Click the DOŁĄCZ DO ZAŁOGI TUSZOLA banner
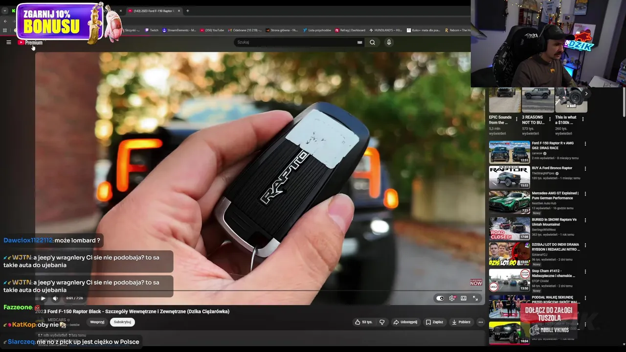 point(549,320)
